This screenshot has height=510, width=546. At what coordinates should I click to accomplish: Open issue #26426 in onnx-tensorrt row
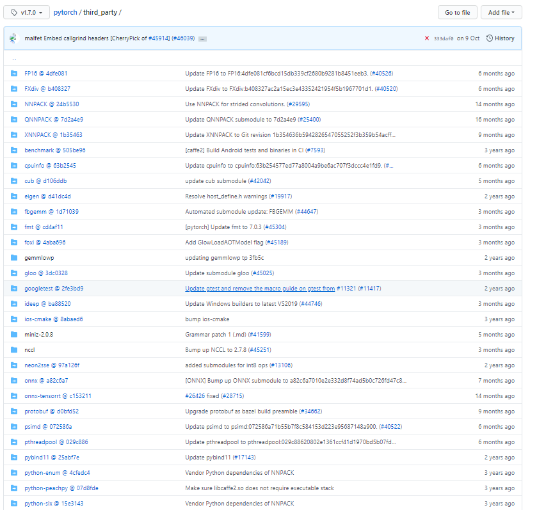[x=195, y=396]
